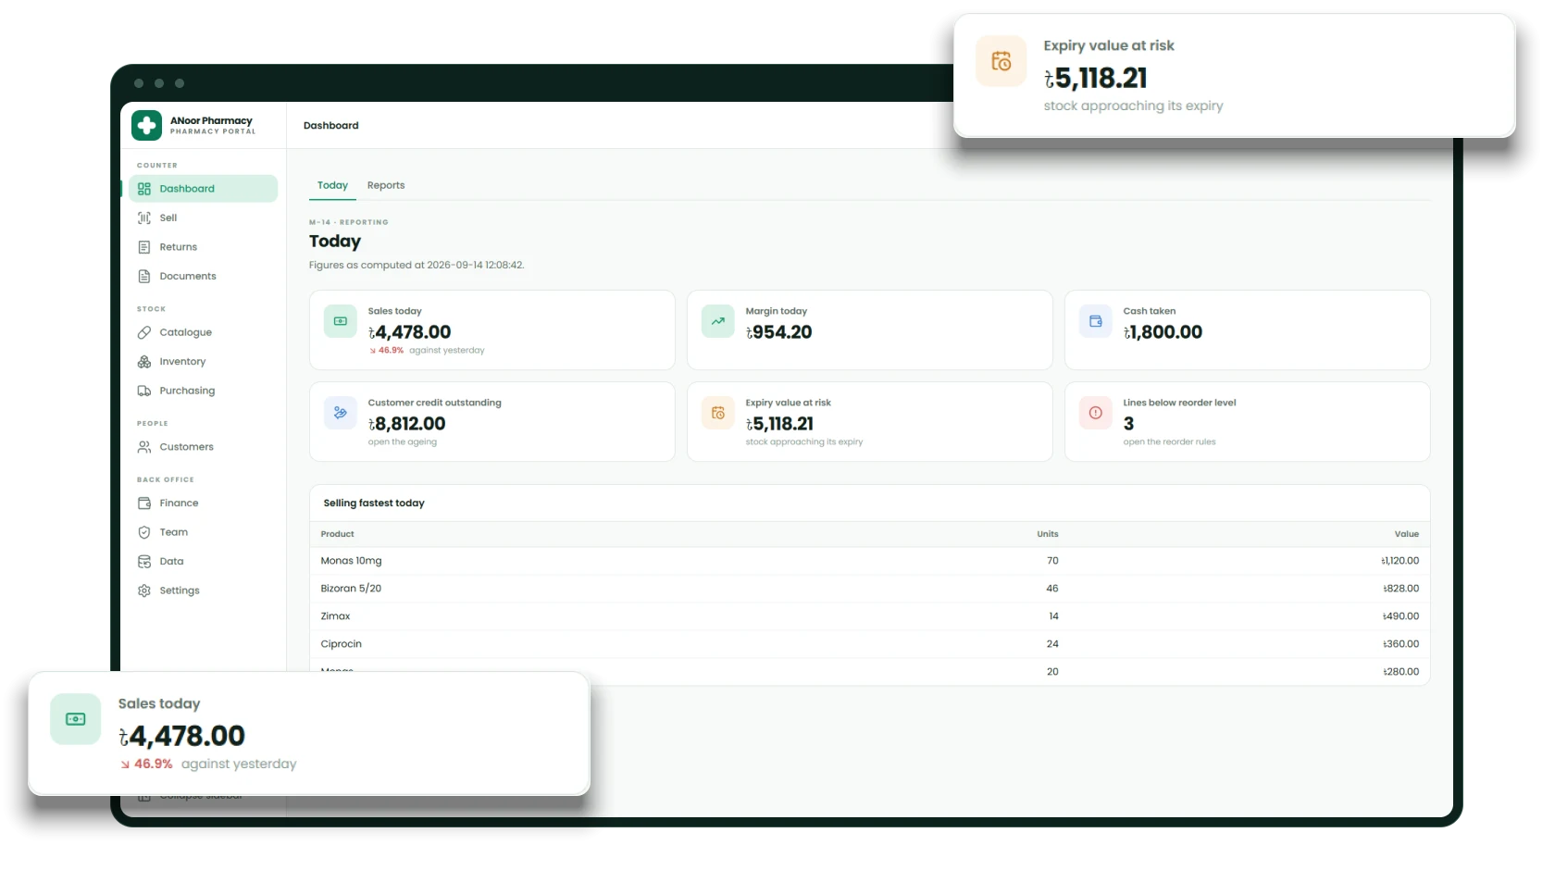Select the Bizoran 5/20 product row
The image size is (1555, 870).
[x=869, y=589]
